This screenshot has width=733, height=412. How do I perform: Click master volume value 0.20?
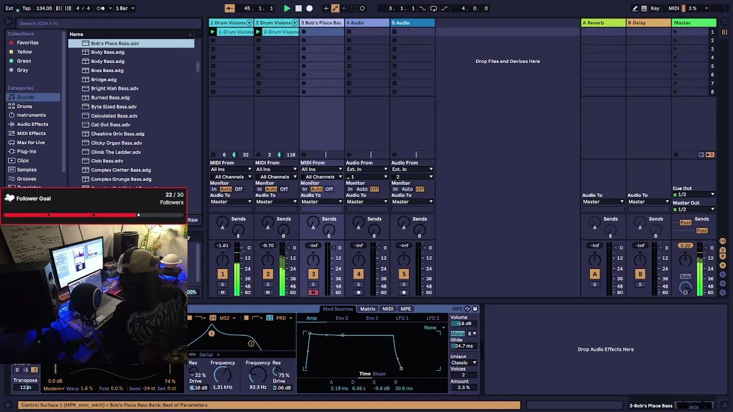pyautogui.click(x=685, y=245)
